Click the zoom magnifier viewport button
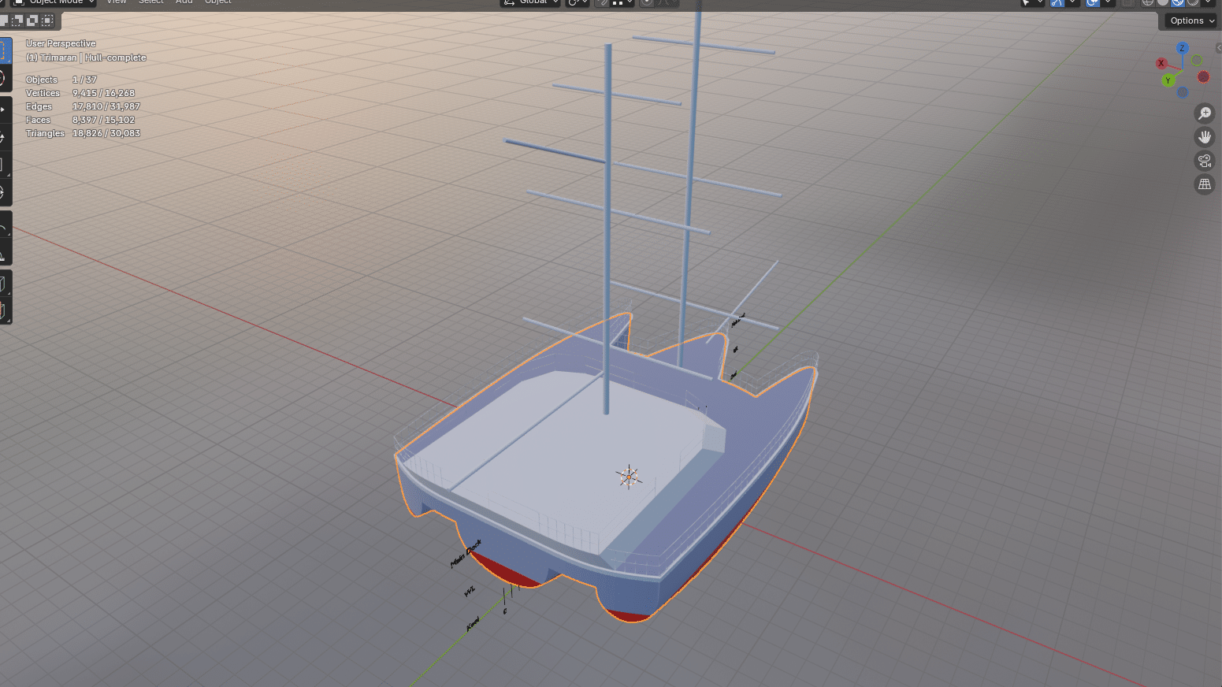This screenshot has width=1222, height=687. click(x=1204, y=113)
